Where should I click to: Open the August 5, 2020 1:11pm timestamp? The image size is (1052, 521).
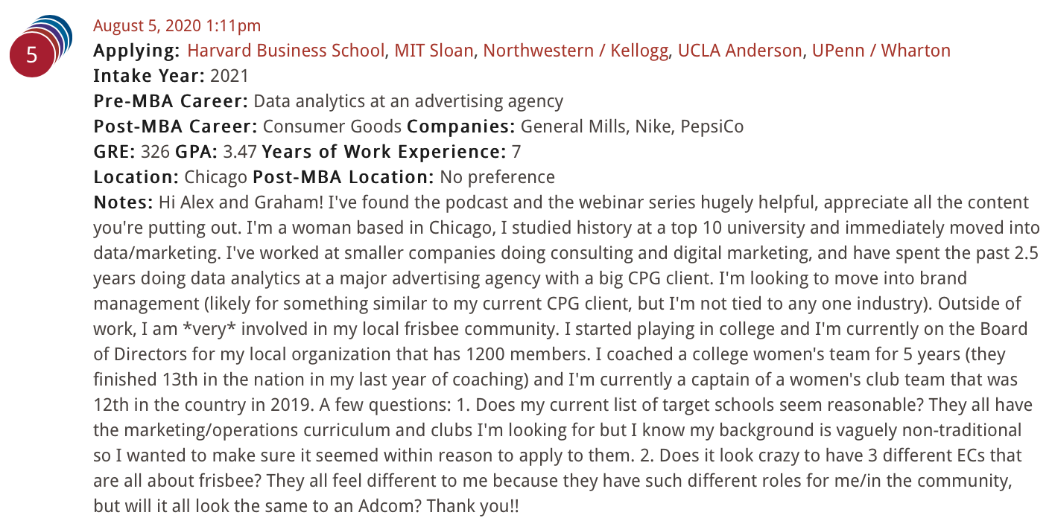[177, 26]
